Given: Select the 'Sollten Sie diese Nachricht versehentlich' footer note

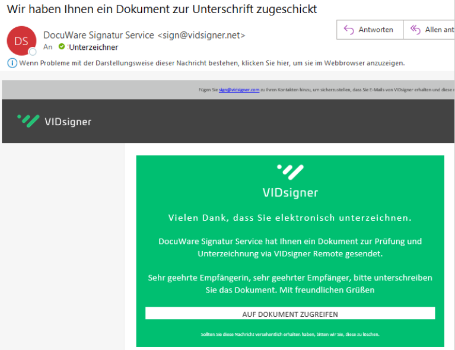Looking at the screenshot, I should coord(290,335).
